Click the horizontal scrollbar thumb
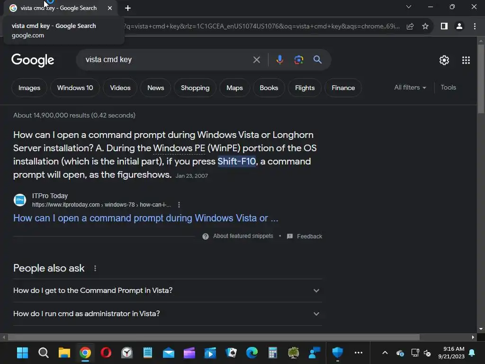Screen dimensions: 485x364 (x=214, y=337)
